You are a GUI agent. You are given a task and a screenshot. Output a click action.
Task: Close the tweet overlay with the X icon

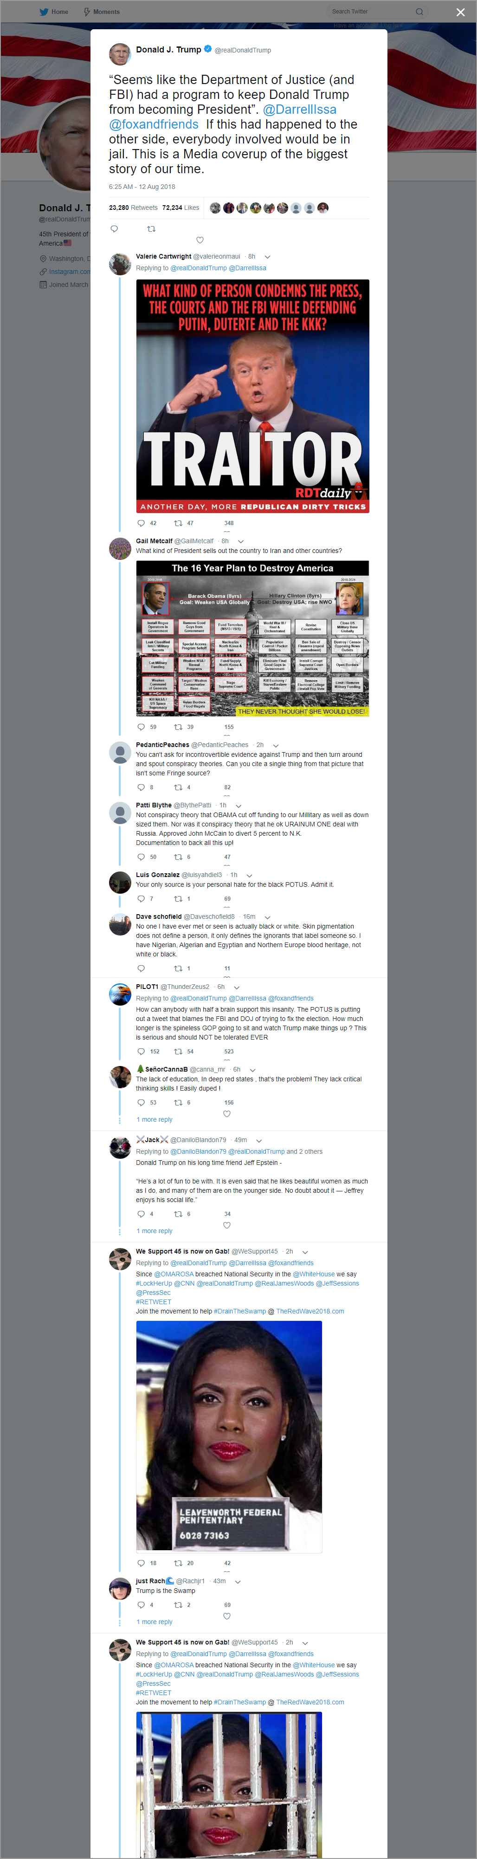pos(460,12)
